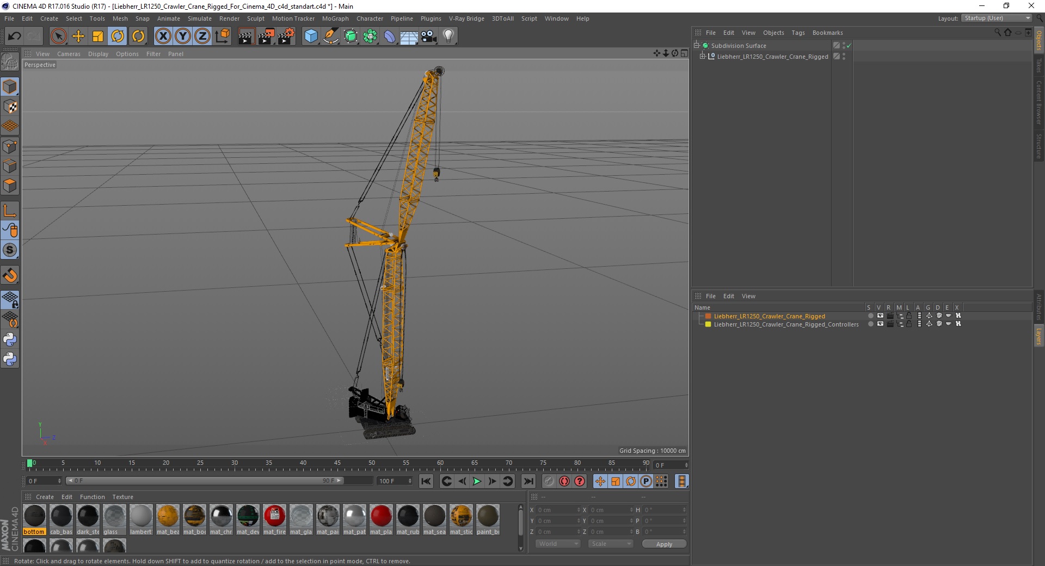Select Liebherr_LR1250_Crawler_Crane_Rigged_Controllers layer name
This screenshot has width=1045, height=566.
coord(786,324)
